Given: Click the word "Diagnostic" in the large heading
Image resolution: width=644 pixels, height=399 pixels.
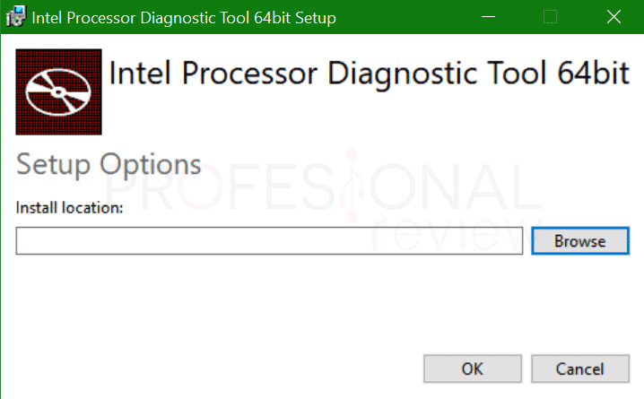Looking at the screenshot, I should pos(403,74).
